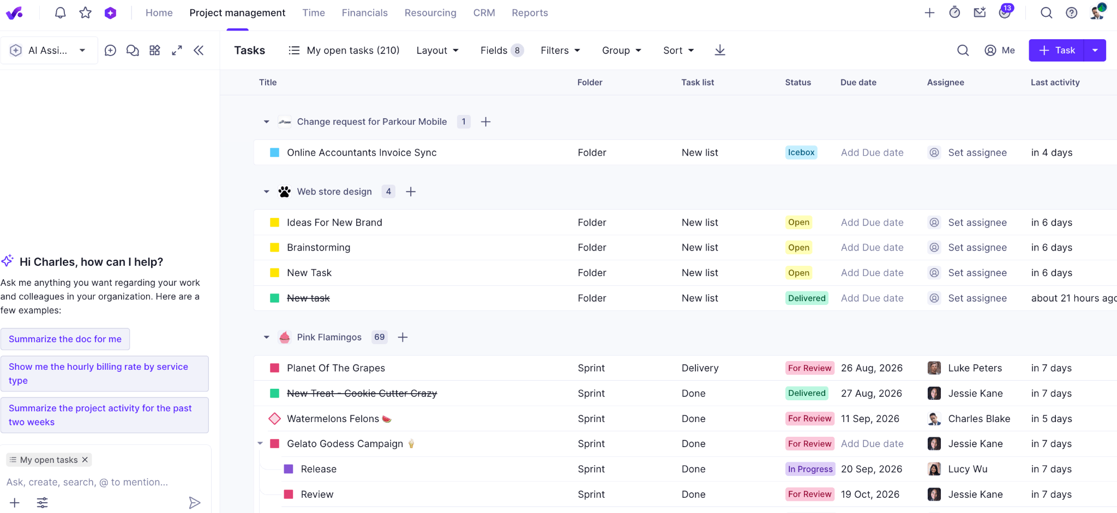Open tasks icon with badge 13
Screen dimensions: 1117x513
point(1005,12)
